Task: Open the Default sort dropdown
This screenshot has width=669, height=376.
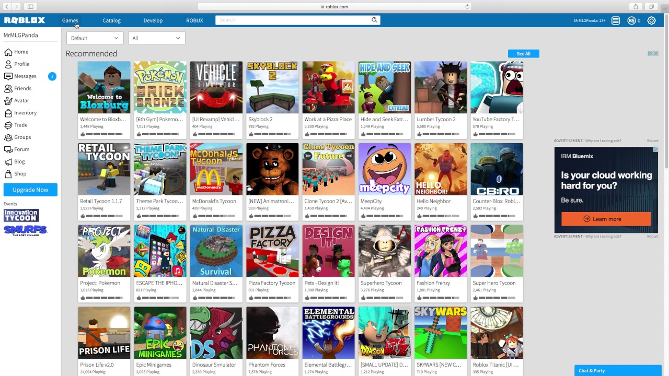Action: [x=95, y=38]
